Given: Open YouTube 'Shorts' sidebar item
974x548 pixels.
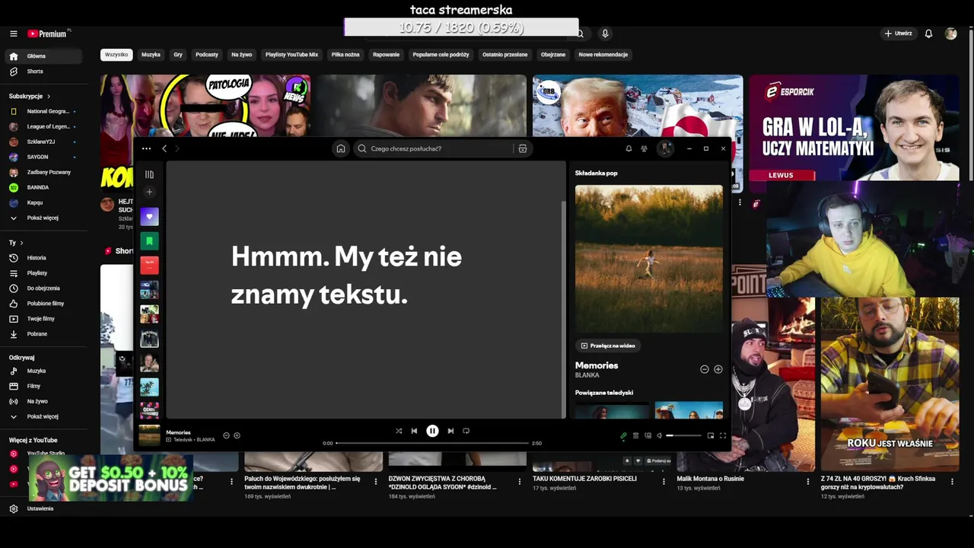Looking at the screenshot, I should (44, 72).
